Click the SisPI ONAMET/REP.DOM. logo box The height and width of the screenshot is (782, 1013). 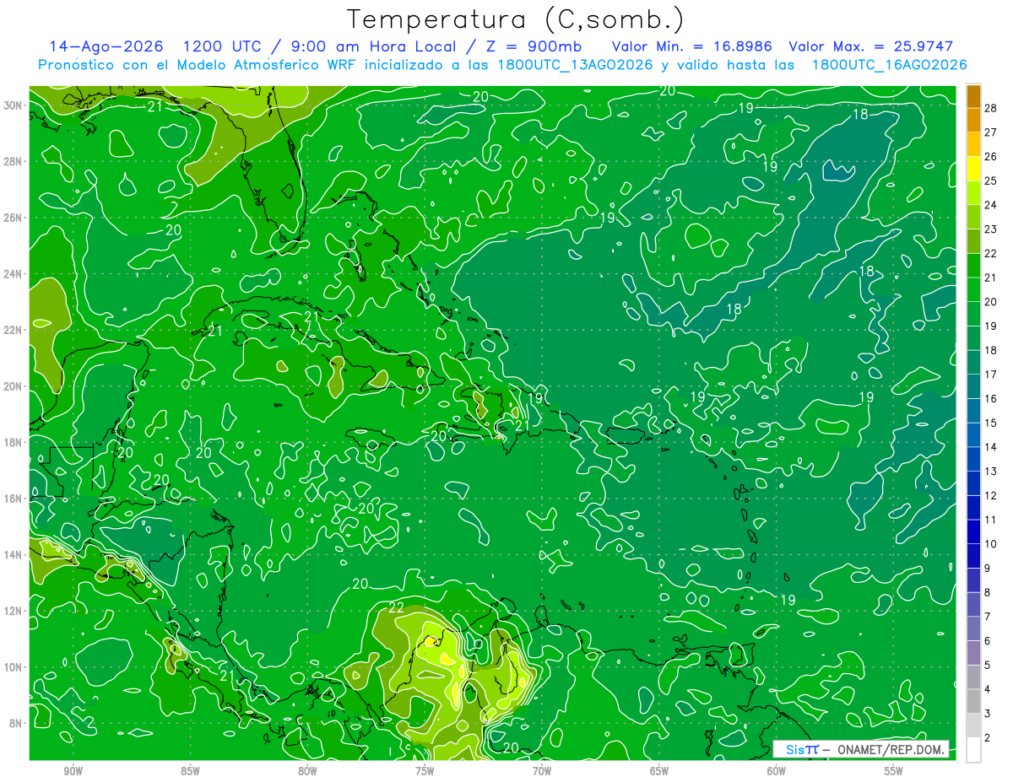click(861, 749)
